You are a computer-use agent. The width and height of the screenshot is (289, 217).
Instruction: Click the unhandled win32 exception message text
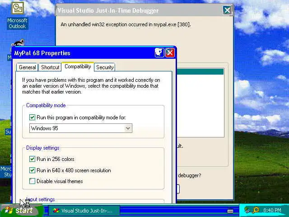click(126, 24)
